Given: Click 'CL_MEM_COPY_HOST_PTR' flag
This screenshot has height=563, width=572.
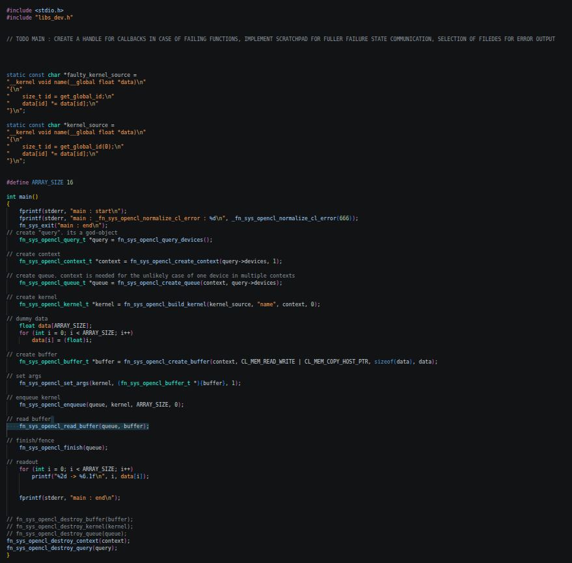Looking at the screenshot, I should (x=336, y=362).
